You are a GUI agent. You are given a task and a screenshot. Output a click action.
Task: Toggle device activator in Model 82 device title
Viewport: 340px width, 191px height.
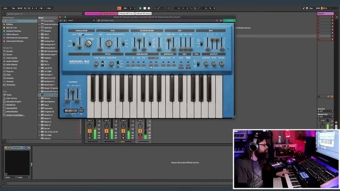tap(6, 147)
